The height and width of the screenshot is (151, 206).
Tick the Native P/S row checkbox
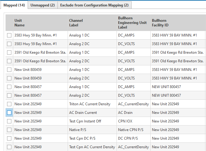click(9, 130)
